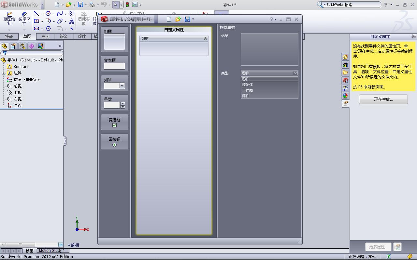417x260 pixels.
Task: Switch to the Motion Study 1 tab
Action: (x=52, y=251)
